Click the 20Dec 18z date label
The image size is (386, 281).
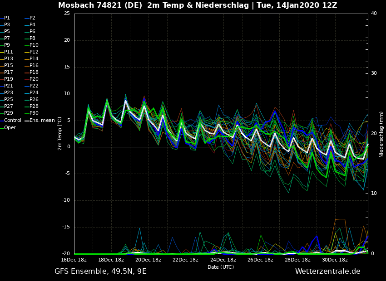click(148, 260)
